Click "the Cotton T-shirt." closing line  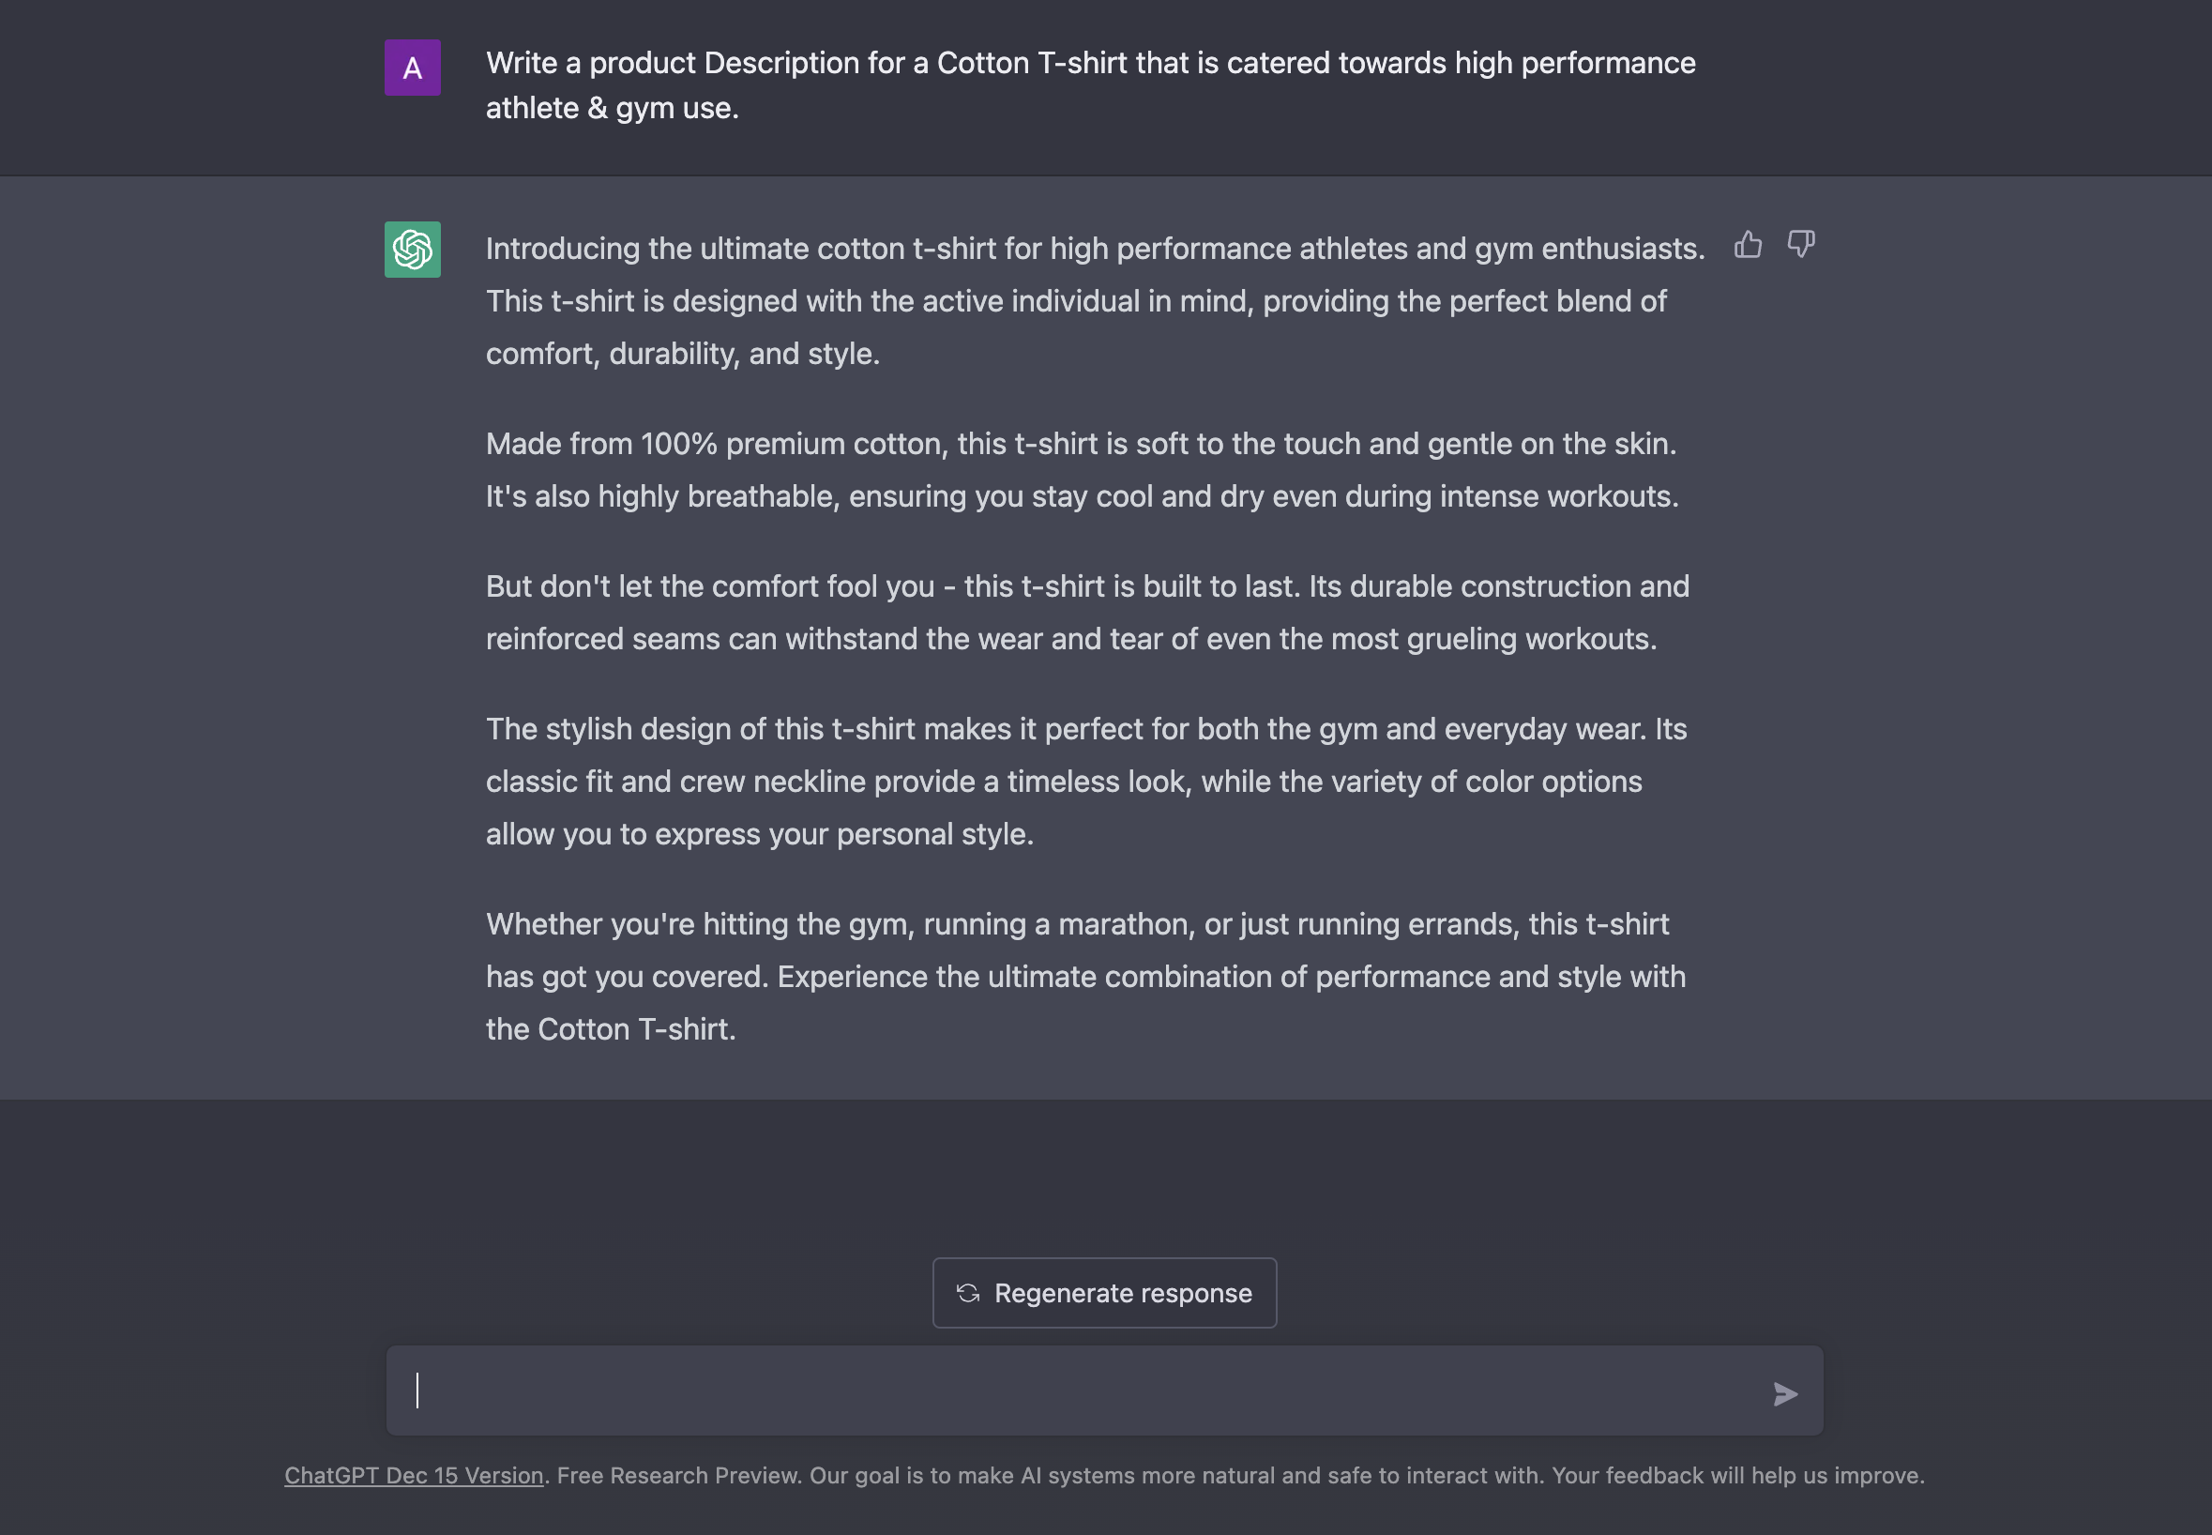pos(611,1029)
